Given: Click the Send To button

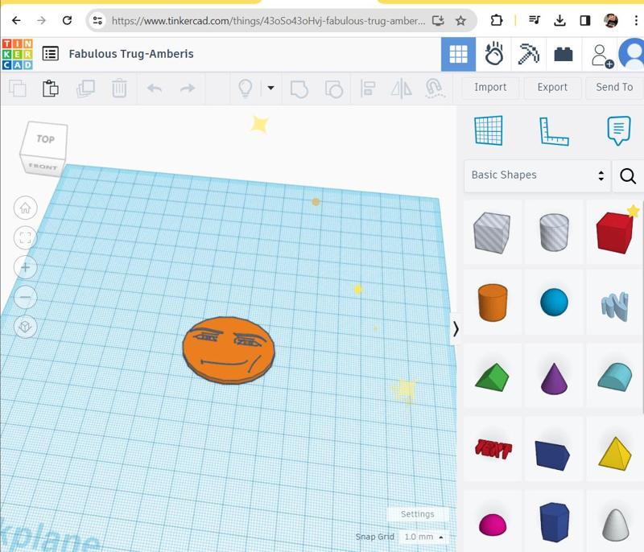Looking at the screenshot, I should (x=614, y=87).
